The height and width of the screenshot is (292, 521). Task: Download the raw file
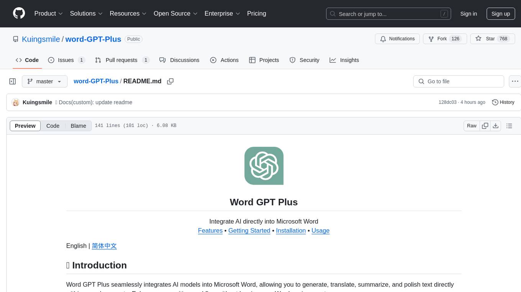(495, 126)
